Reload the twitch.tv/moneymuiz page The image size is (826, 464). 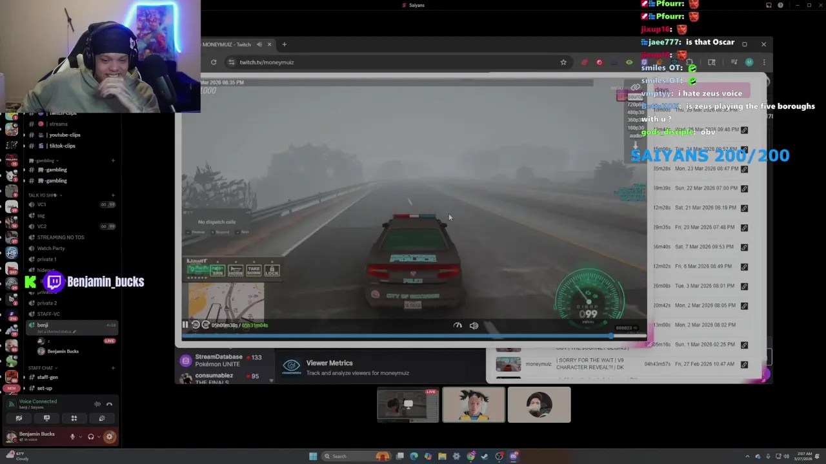coord(214,63)
